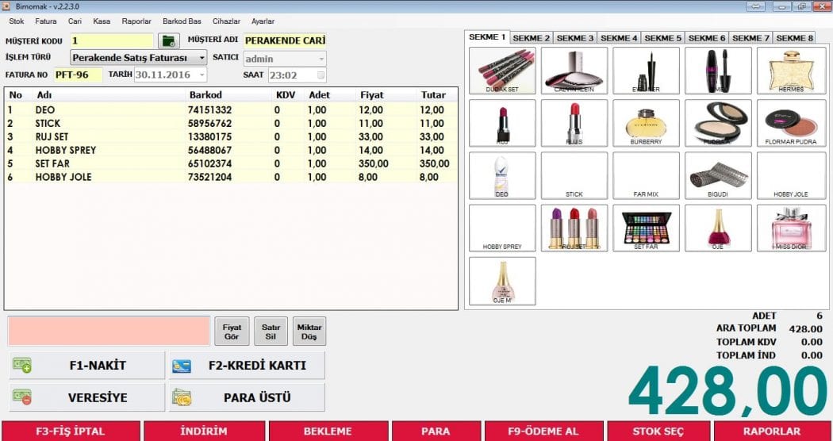The image size is (833, 441).
Task: Switch to the SEKME 3 tab
Action: pos(574,38)
